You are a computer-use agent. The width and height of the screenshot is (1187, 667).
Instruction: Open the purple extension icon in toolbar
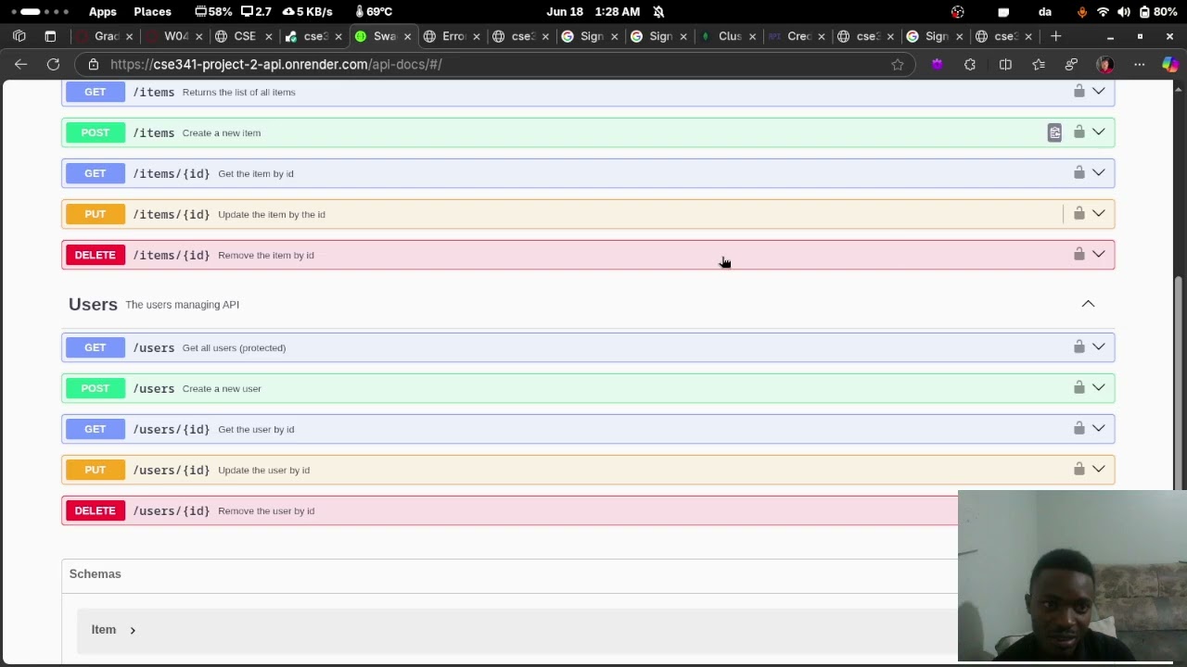(x=938, y=64)
